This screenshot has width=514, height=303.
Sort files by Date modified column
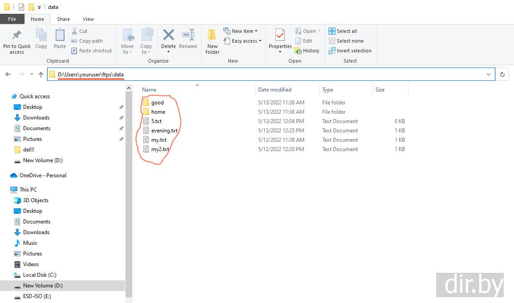point(275,90)
